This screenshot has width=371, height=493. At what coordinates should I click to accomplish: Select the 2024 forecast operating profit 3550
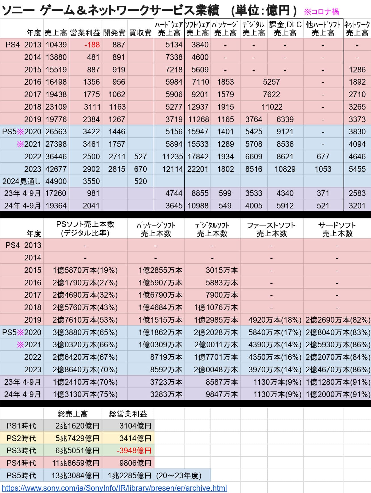tap(91, 181)
